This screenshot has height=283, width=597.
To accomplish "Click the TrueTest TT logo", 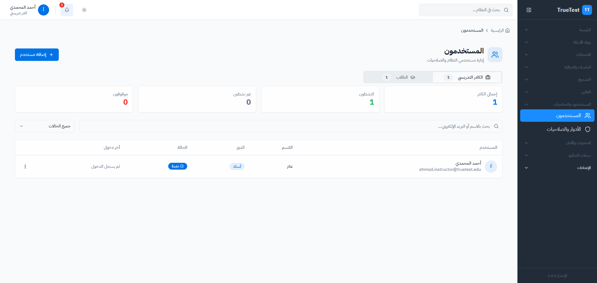I will pyautogui.click(x=587, y=10).
